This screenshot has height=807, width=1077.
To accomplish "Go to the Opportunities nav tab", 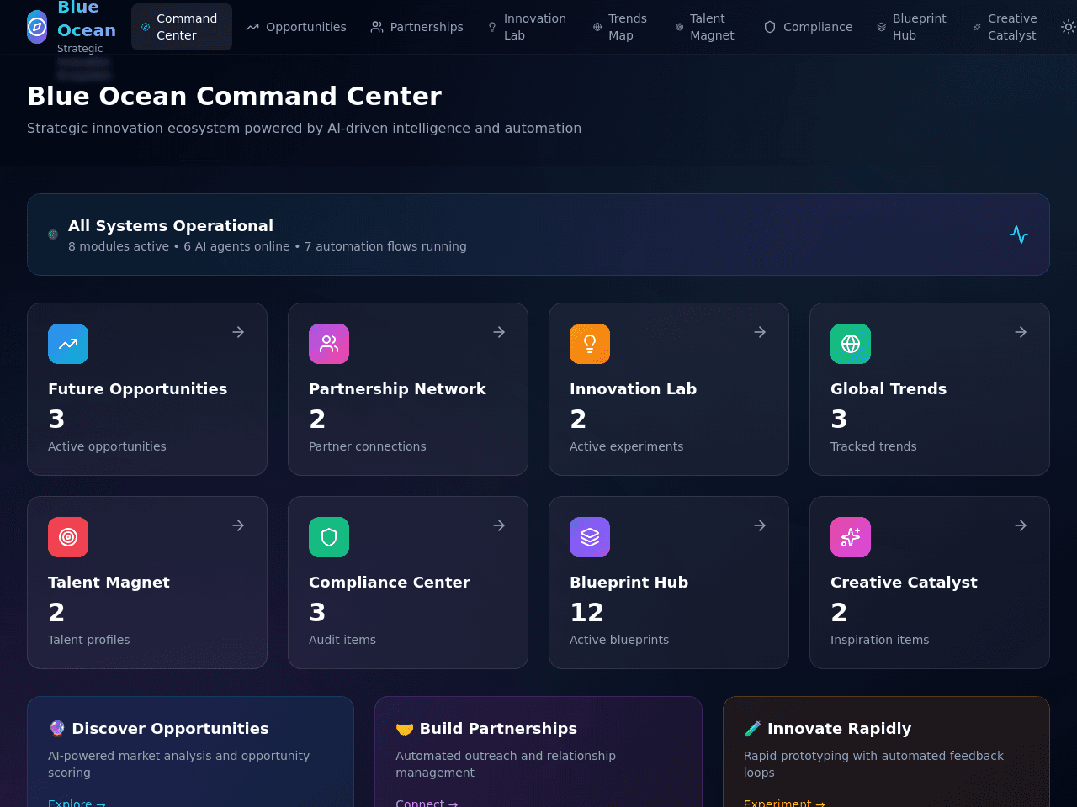I will (x=296, y=27).
